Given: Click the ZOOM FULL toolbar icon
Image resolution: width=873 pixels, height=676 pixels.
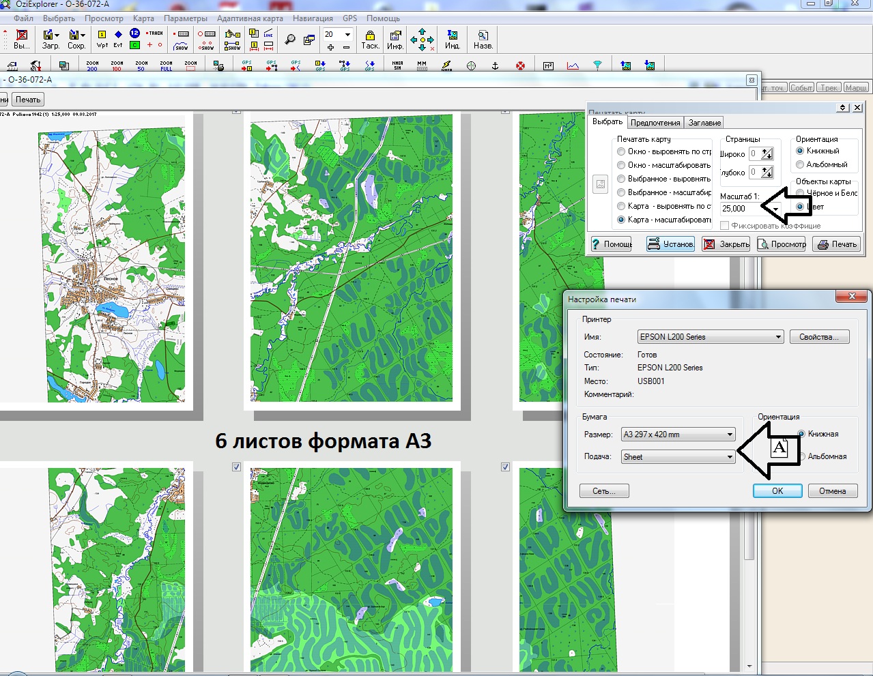Looking at the screenshot, I should tap(166, 65).
